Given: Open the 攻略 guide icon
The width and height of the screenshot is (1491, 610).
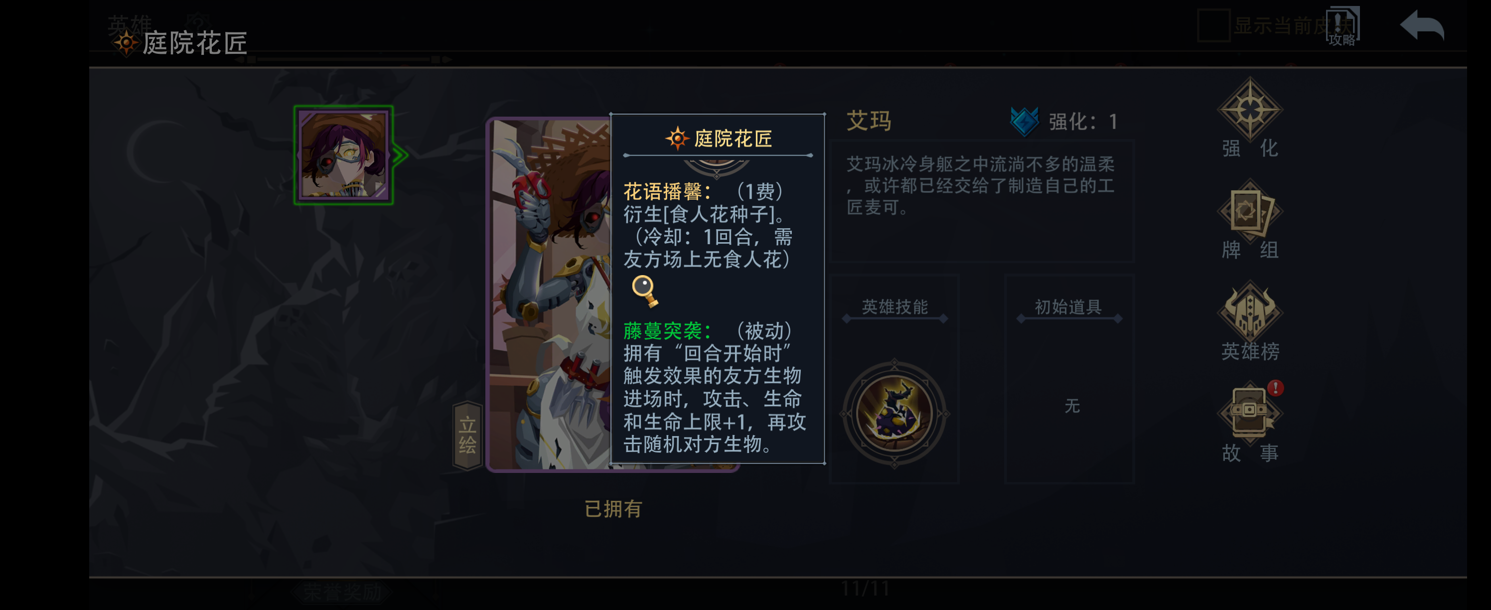Looking at the screenshot, I should tap(1342, 26).
